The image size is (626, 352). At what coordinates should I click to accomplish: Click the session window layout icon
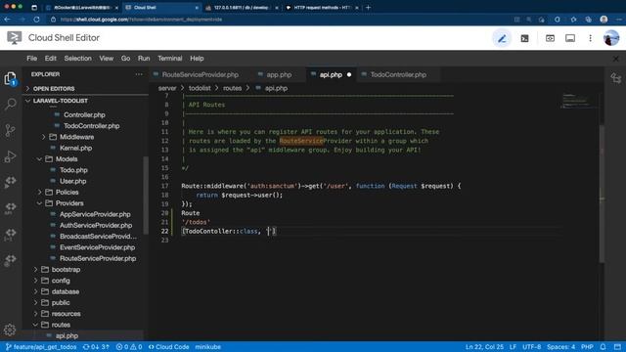[570, 38]
